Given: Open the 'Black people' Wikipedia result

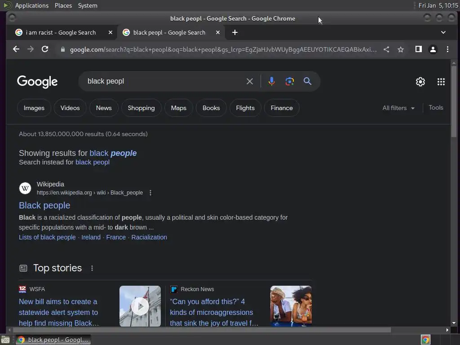Looking at the screenshot, I should 44,205.
